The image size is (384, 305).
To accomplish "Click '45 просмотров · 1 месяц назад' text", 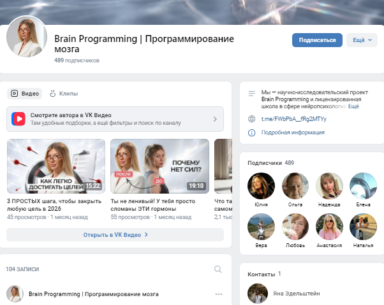I will point(47,217).
